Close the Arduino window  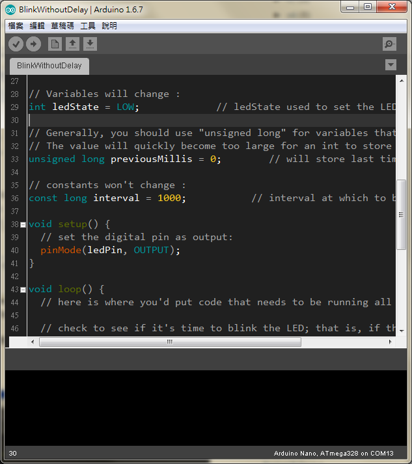click(x=392, y=7)
